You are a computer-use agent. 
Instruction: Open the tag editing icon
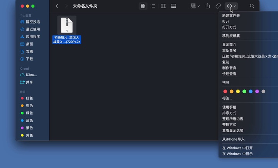click(x=218, y=6)
